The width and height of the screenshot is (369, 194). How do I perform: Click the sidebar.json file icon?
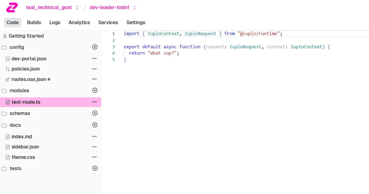coord(8,147)
